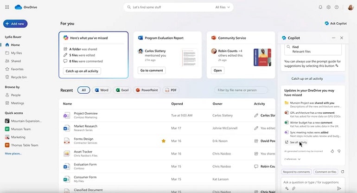Open the notifications bell
The image size is (357, 193).
point(320,7)
